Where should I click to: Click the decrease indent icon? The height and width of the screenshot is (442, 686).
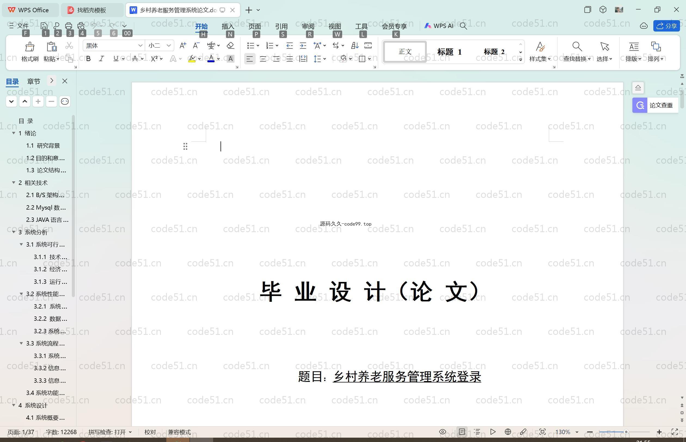pyautogui.click(x=289, y=45)
